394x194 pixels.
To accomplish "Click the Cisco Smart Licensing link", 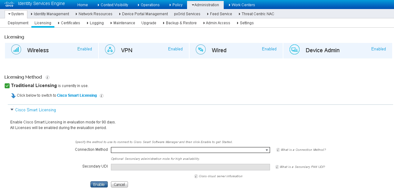I will [x=77, y=95].
